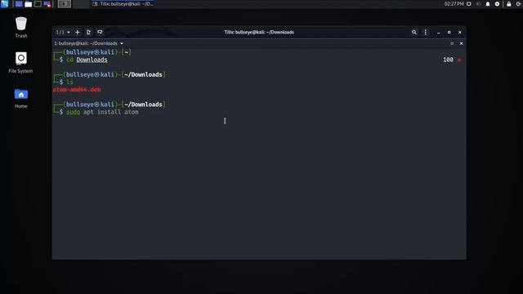Click the 'Downloads' underlined word in cd command

(92, 60)
